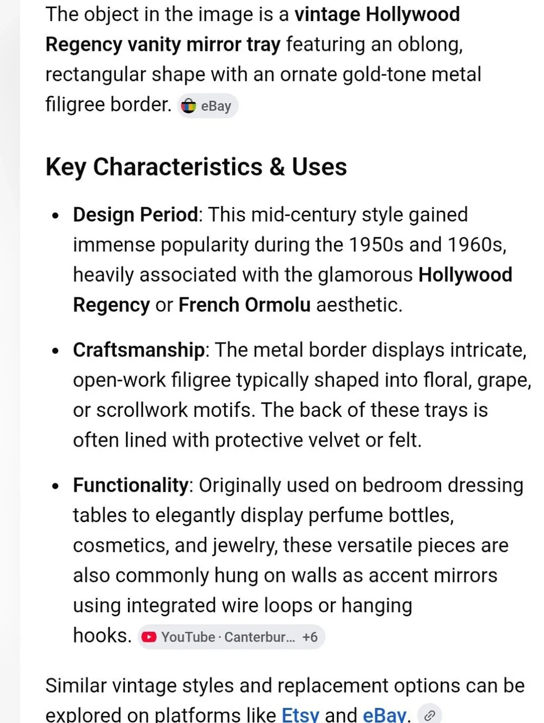
Task: Open the eBay citation chip label
Action: pyautogui.click(x=216, y=106)
